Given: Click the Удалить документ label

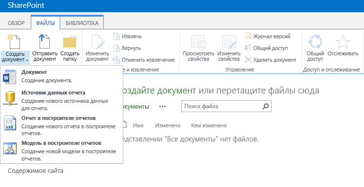Looking at the screenshot, I should coord(275,60).
